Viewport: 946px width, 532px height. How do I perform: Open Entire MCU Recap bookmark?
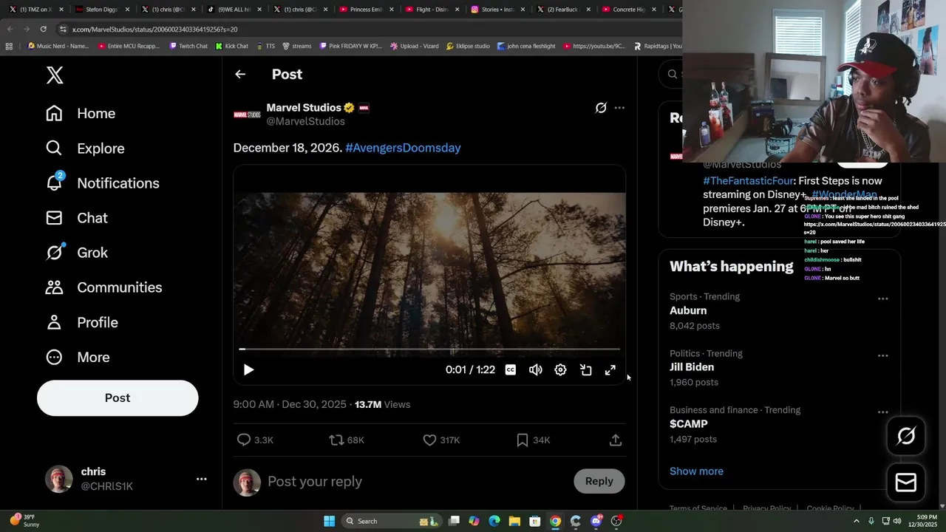[129, 46]
